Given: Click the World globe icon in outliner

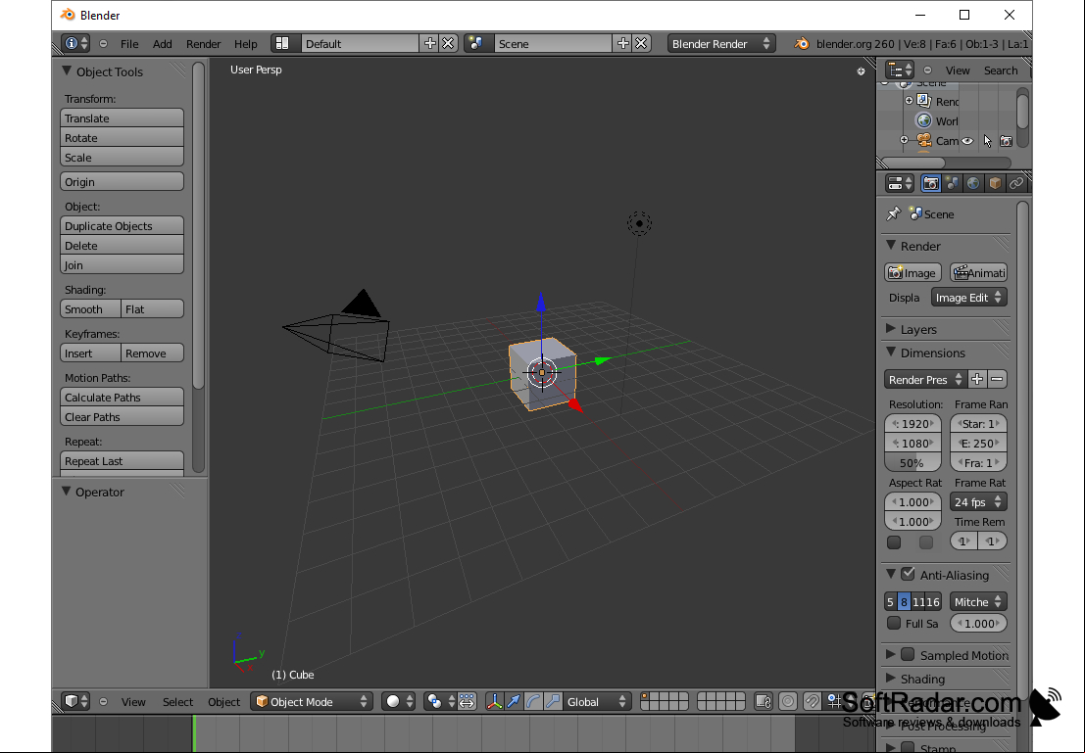Looking at the screenshot, I should pyautogui.click(x=924, y=120).
